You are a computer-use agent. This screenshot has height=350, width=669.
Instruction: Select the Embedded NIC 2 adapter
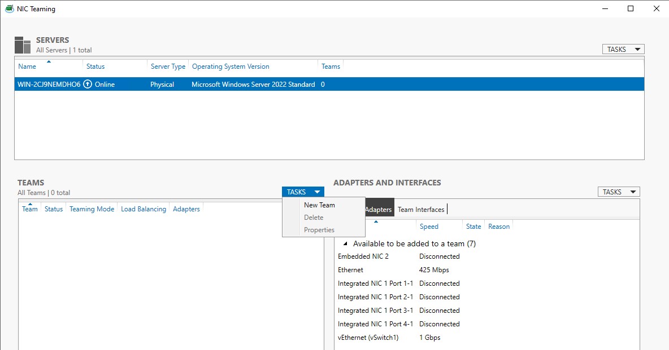coord(363,256)
